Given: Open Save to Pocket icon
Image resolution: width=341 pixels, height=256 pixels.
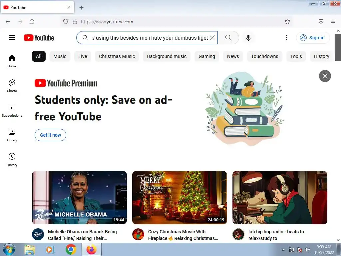Looking at the screenshot, I should (321, 21).
